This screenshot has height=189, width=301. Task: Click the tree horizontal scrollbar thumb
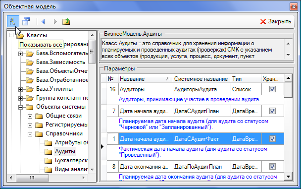[x=32, y=178]
